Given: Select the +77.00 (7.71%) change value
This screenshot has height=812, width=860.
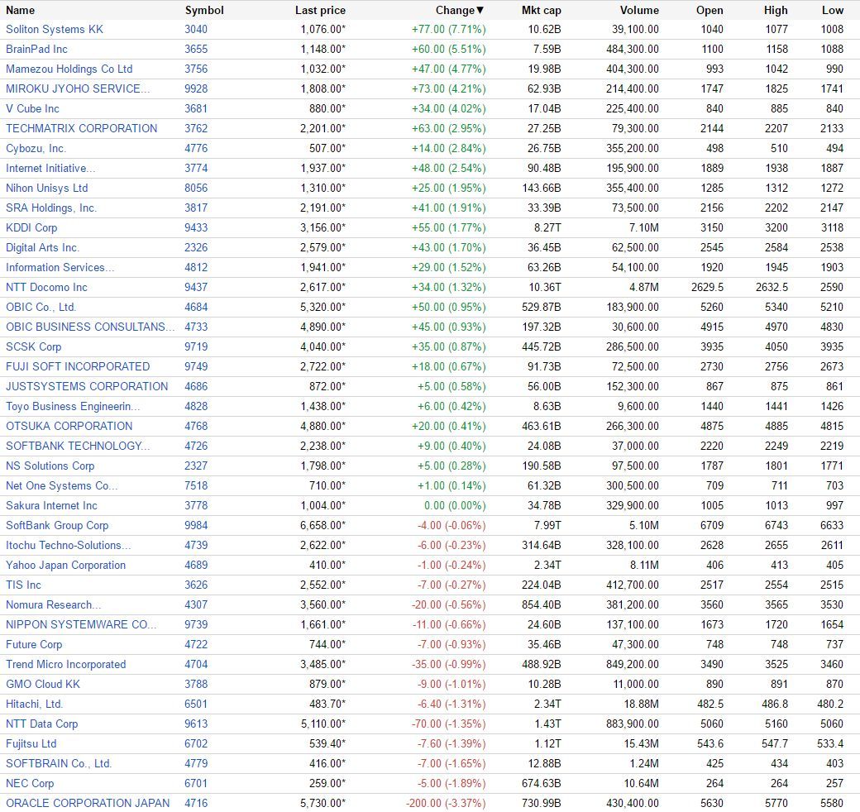Looking at the screenshot, I should (x=449, y=30).
